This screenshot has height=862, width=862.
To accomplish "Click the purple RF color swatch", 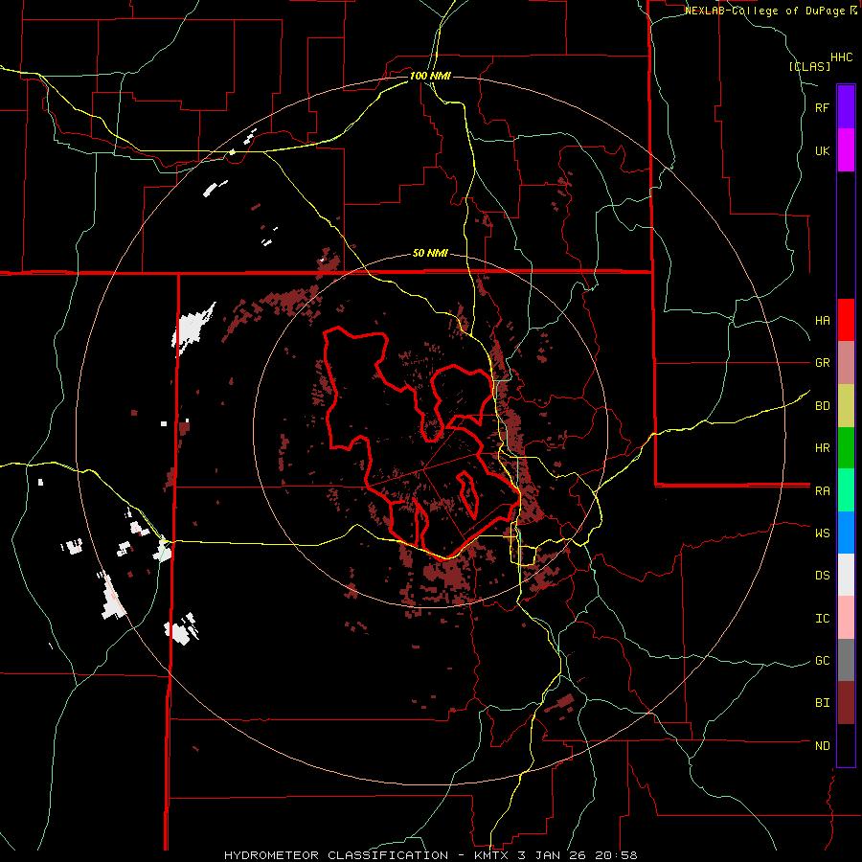I will tap(846, 107).
